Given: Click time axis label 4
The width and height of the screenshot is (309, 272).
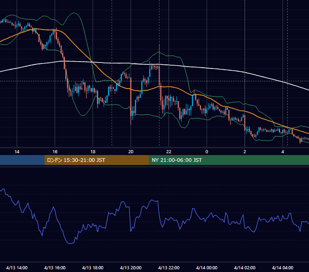Looking at the screenshot, I should coord(283,152).
